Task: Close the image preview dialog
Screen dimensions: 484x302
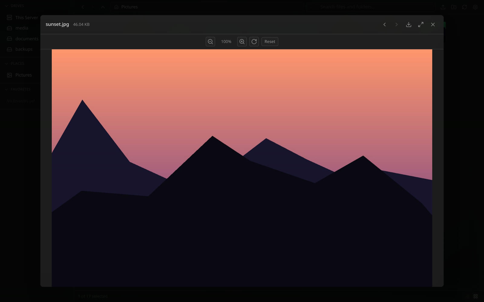Action: pyautogui.click(x=433, y=24)
